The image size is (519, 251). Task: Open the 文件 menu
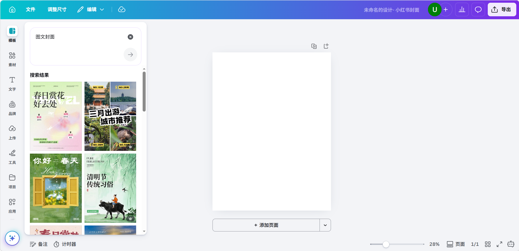tap(30, 9)
